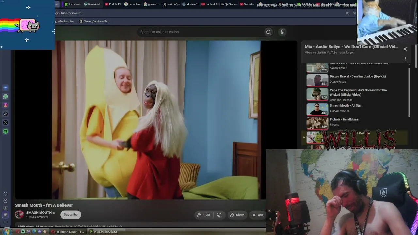Play Cage The Elephant video from mix
Image resolution: width=418 pixels, height=235 pixels.
357,95
